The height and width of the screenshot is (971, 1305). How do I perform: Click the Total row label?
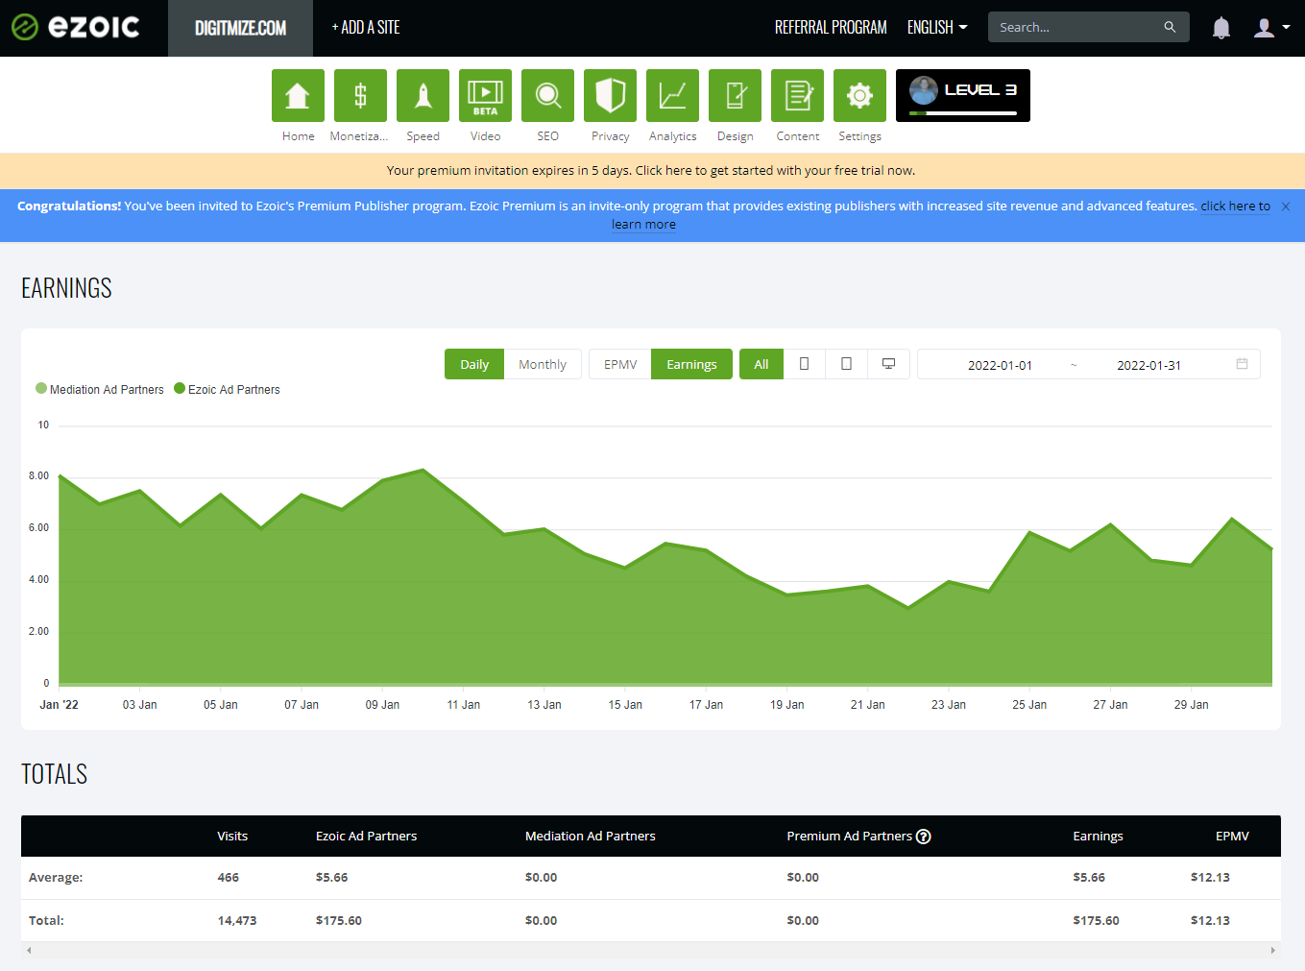click(x=46, y=920)
